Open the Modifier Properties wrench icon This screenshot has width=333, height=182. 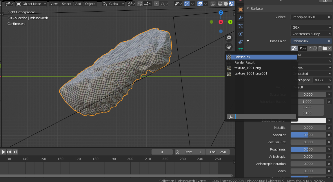pos(240,17)
